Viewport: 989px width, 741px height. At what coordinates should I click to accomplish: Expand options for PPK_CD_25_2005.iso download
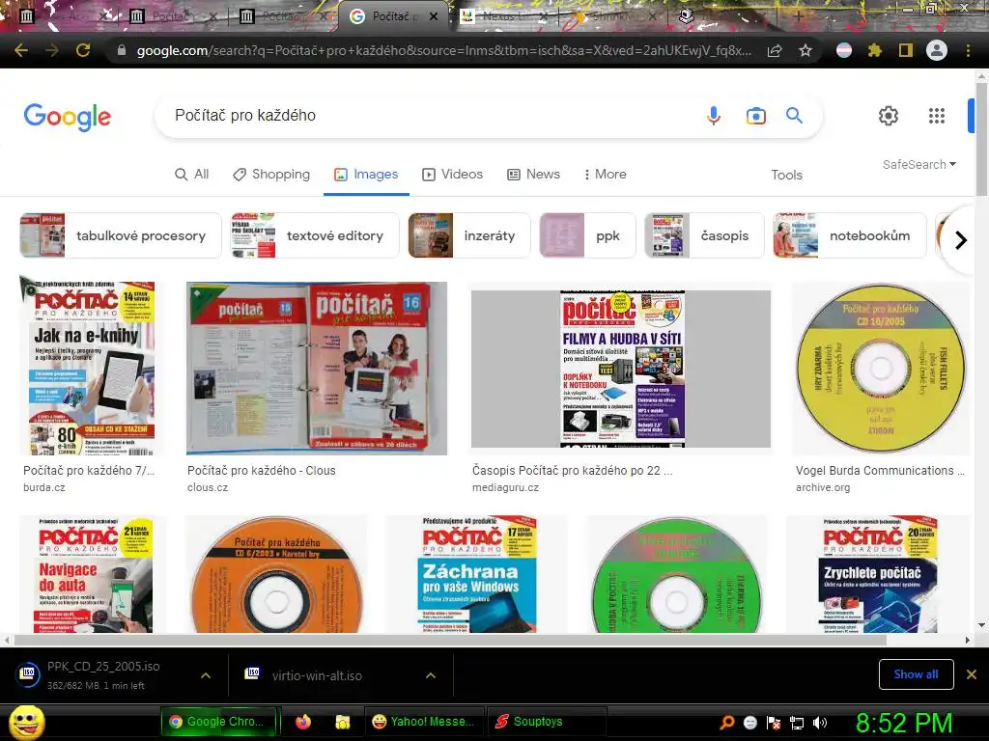coord(206,675)
